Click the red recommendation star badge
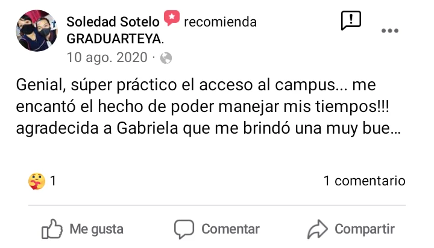 [x=172, y=19]
